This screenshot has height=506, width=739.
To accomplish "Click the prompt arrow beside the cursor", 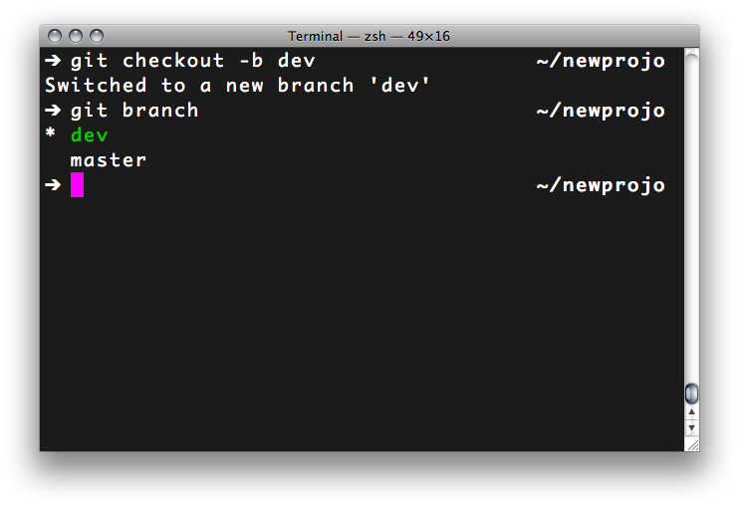I will pyautogui.click(x=53, y=184).
